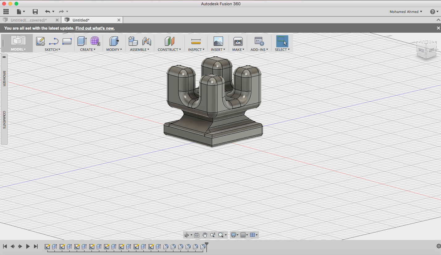441x255 pixels.
Task: Open the INSPECT dropdown menu
Action: click(x=196, y=49)
